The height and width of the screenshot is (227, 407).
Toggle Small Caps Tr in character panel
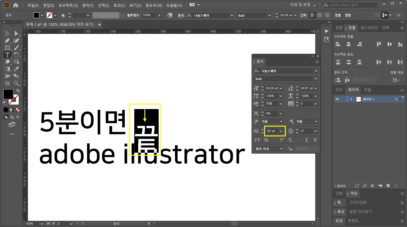coord(266,140)
